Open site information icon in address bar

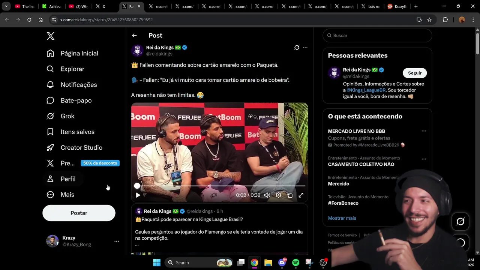(54, 20)
